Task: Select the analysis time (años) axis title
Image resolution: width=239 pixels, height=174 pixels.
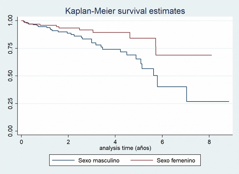Action: [x=125, y=148]
